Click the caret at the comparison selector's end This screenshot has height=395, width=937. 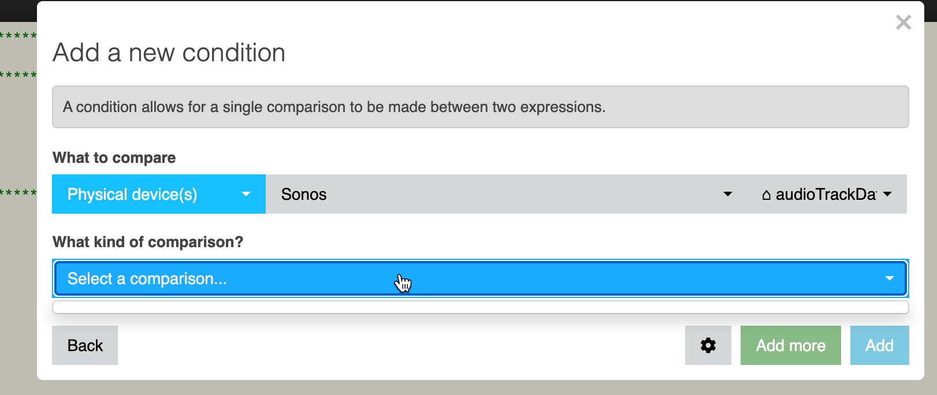coord(890,278)
